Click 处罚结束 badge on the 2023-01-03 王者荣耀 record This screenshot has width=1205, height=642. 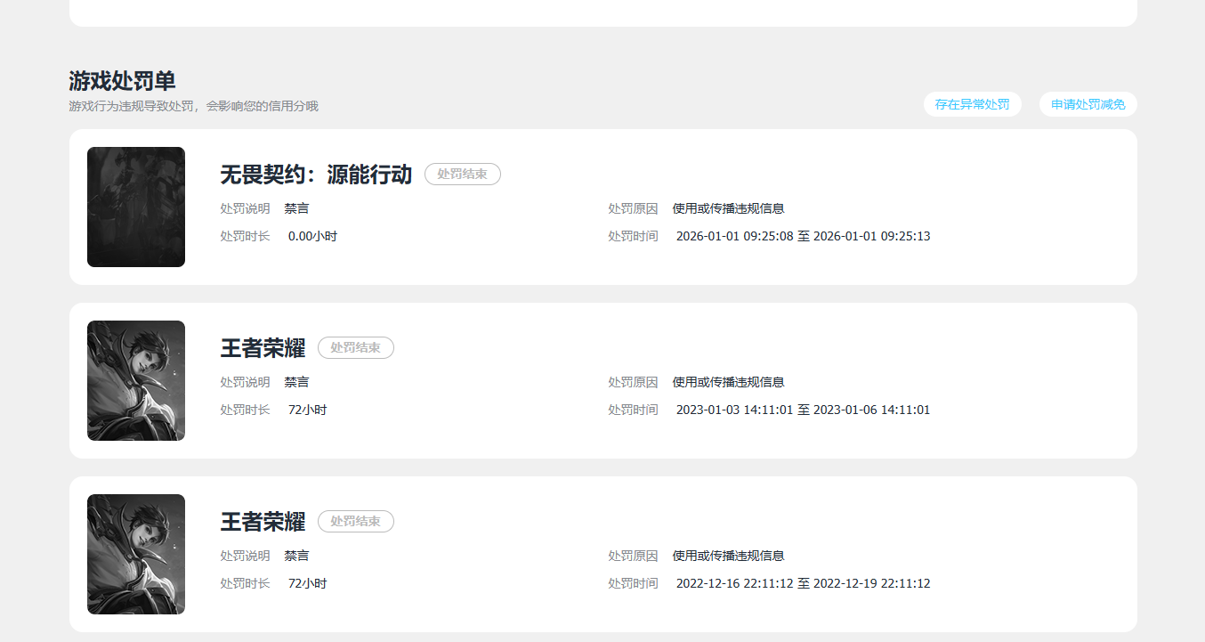click(356, 347)
